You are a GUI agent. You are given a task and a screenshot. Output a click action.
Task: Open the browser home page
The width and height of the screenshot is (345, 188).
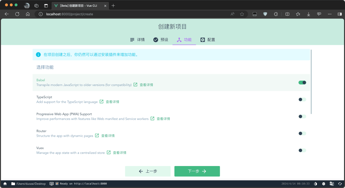pyautogui.click(x=28, y=14)
